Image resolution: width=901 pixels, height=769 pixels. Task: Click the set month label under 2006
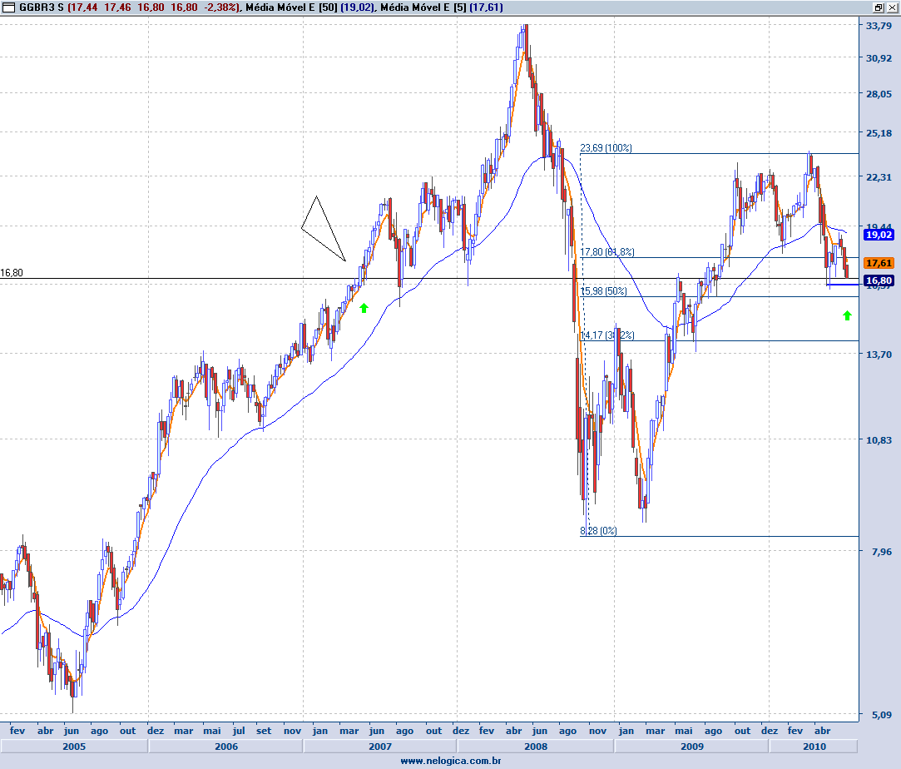coord(264,731)
